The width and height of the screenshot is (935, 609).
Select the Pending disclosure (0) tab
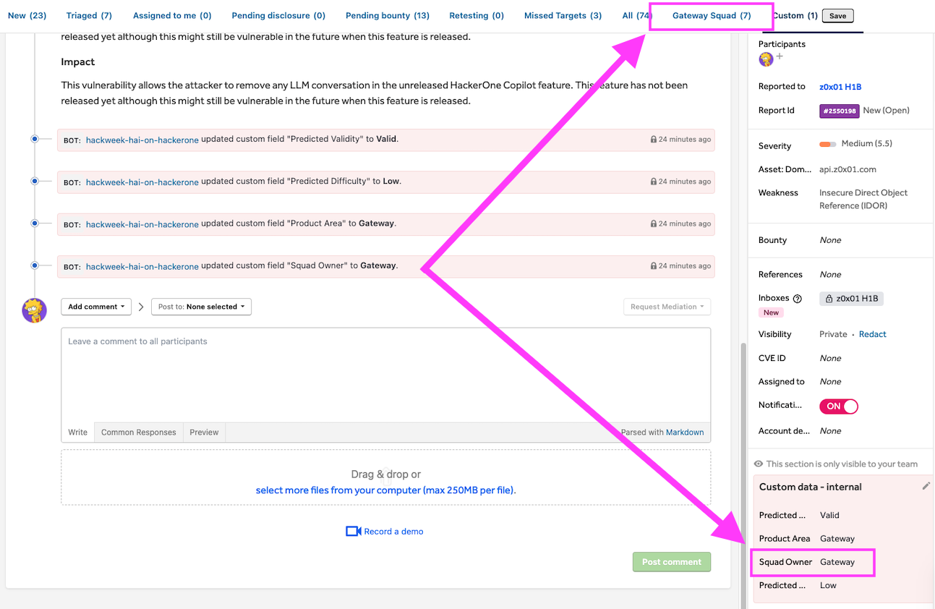(278, 15)
